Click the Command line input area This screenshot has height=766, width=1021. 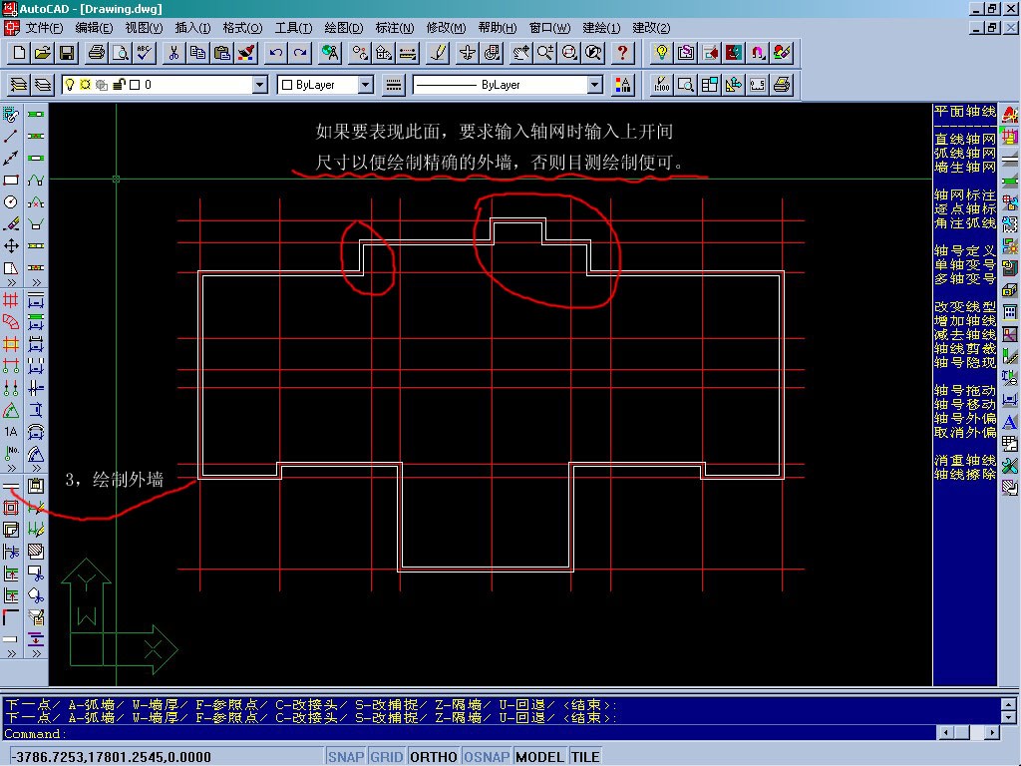[469, 733]
